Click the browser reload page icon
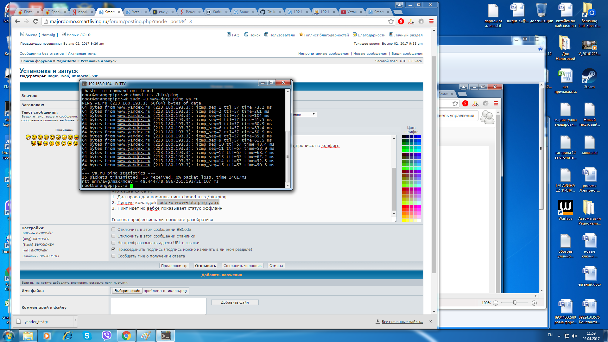The image size is (608, 342). pos(36,22)
